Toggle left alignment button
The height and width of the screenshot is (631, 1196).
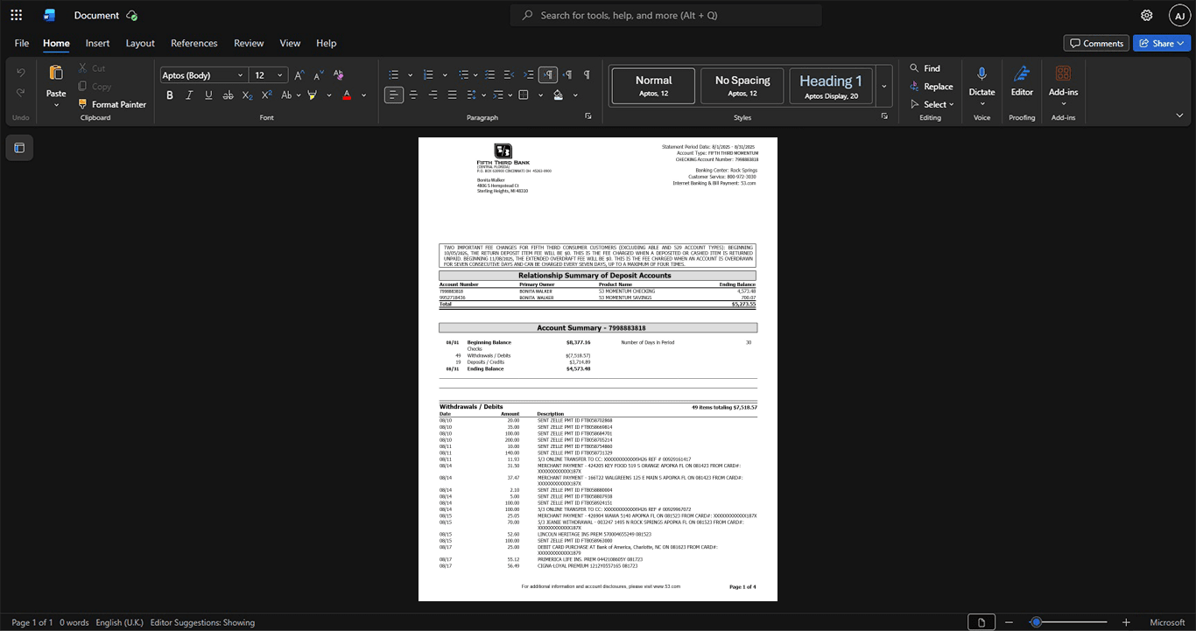[394, 95]
